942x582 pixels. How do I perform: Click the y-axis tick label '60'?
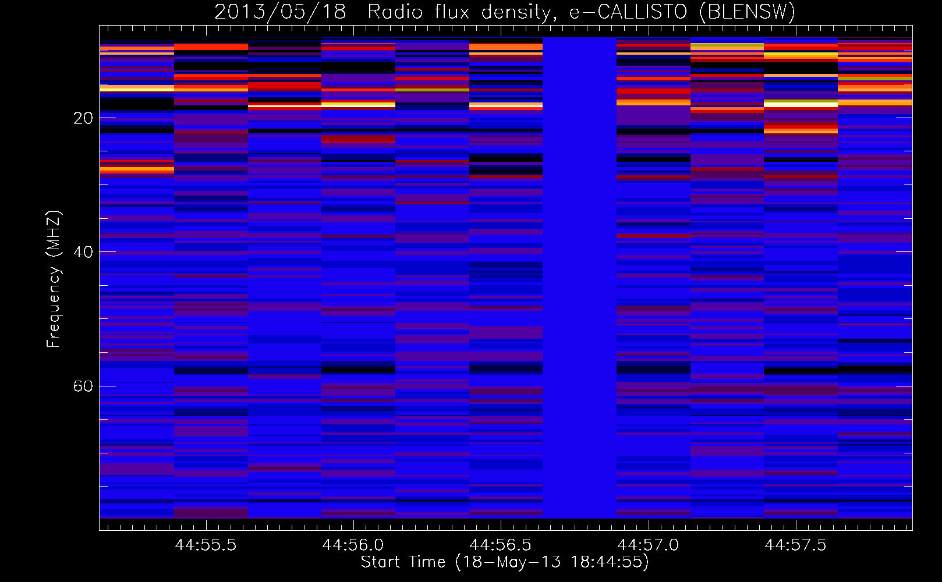[83, 386]
